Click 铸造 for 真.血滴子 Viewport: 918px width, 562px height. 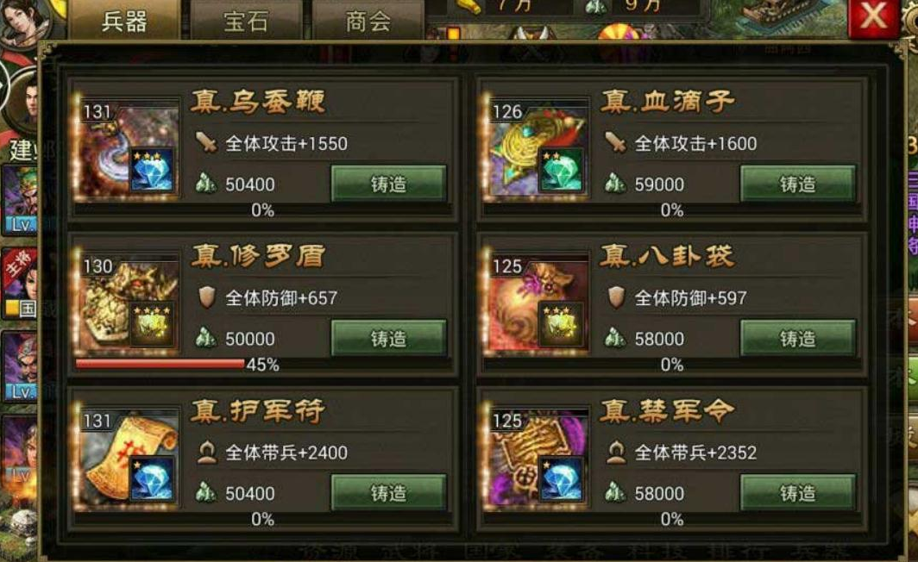797,184
